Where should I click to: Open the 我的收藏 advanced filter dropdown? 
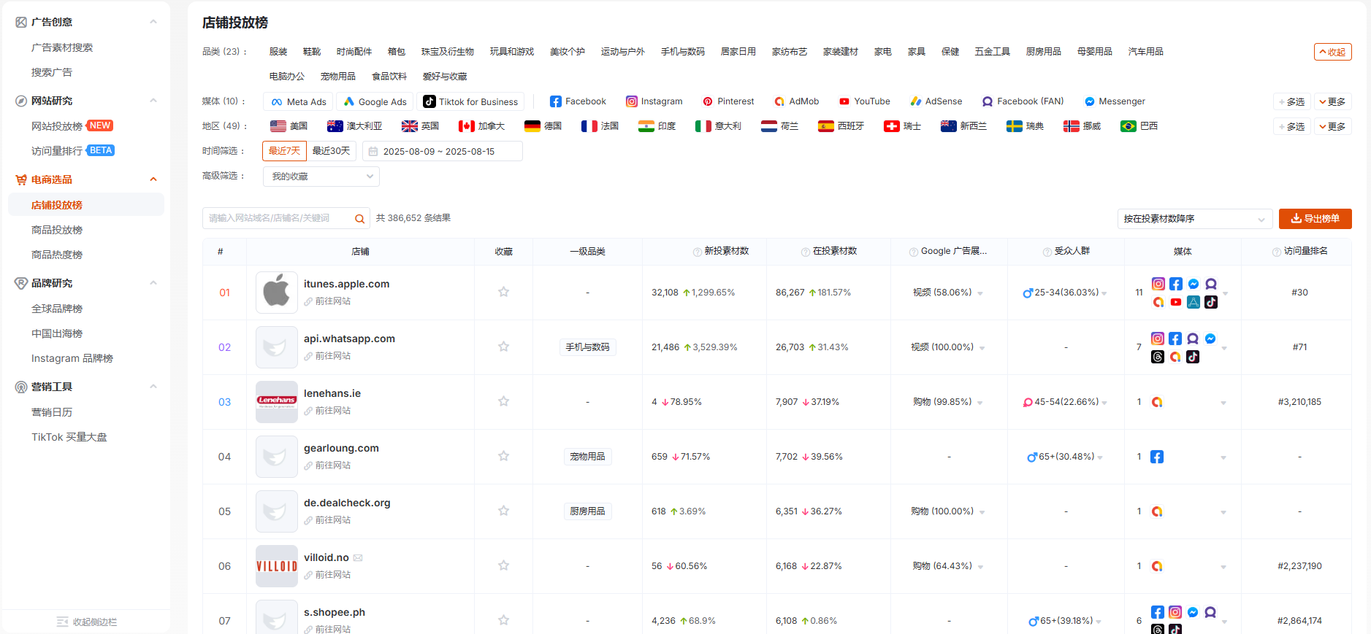321,177
